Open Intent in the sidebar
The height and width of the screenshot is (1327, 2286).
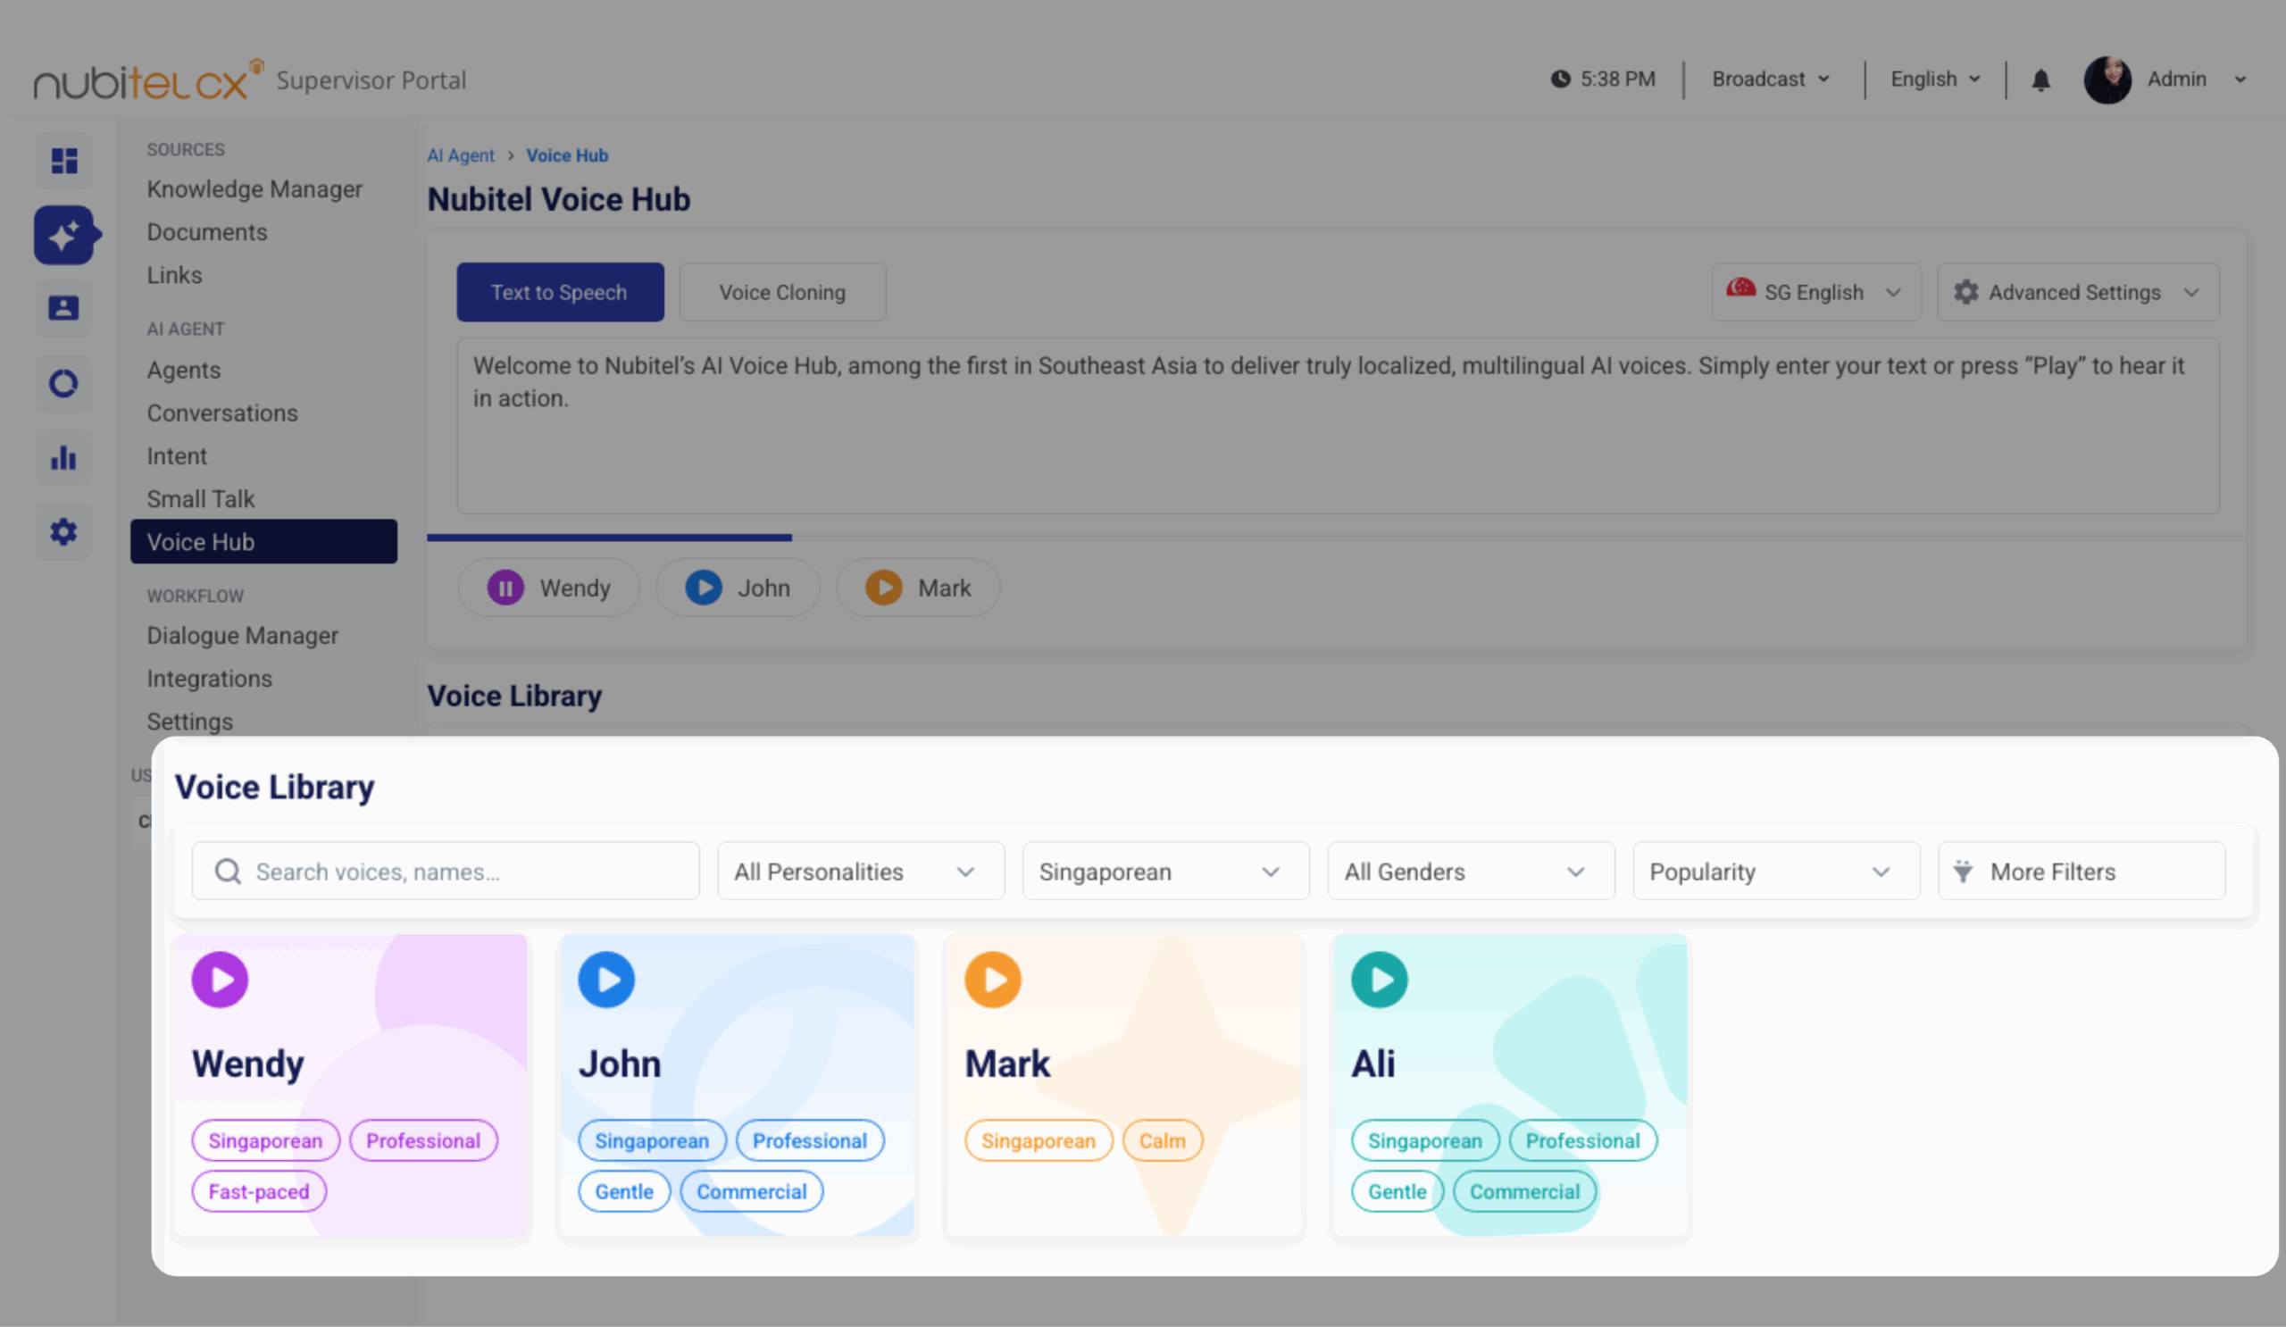point(177,456)
